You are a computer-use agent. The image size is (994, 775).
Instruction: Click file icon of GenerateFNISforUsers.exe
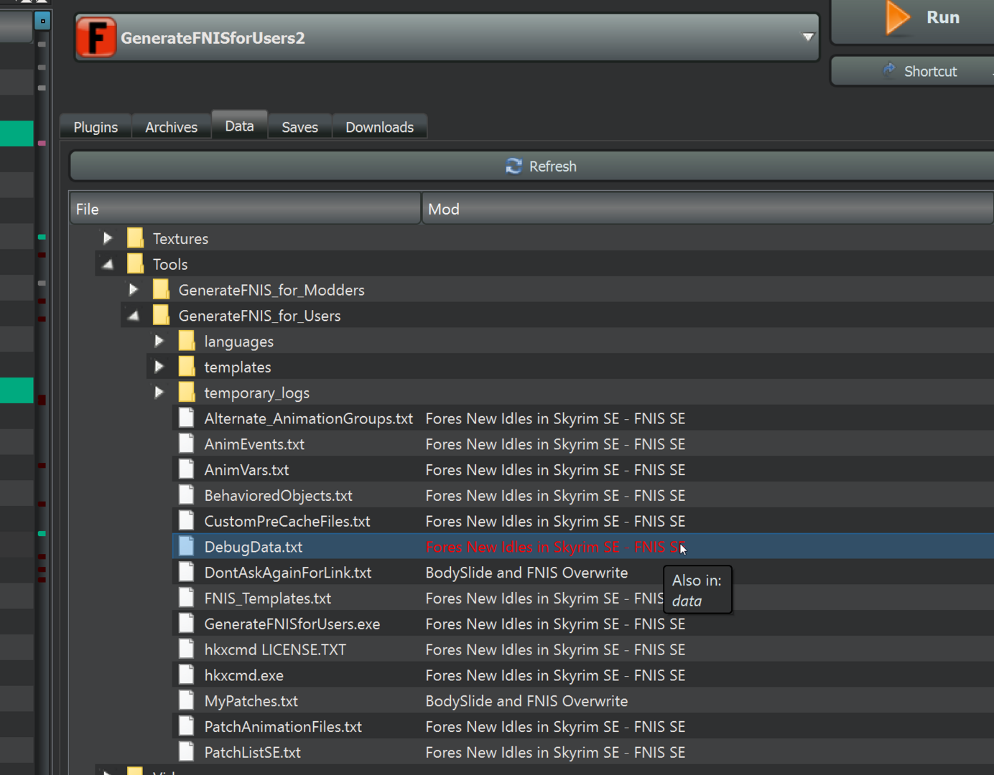click(187, 624)
